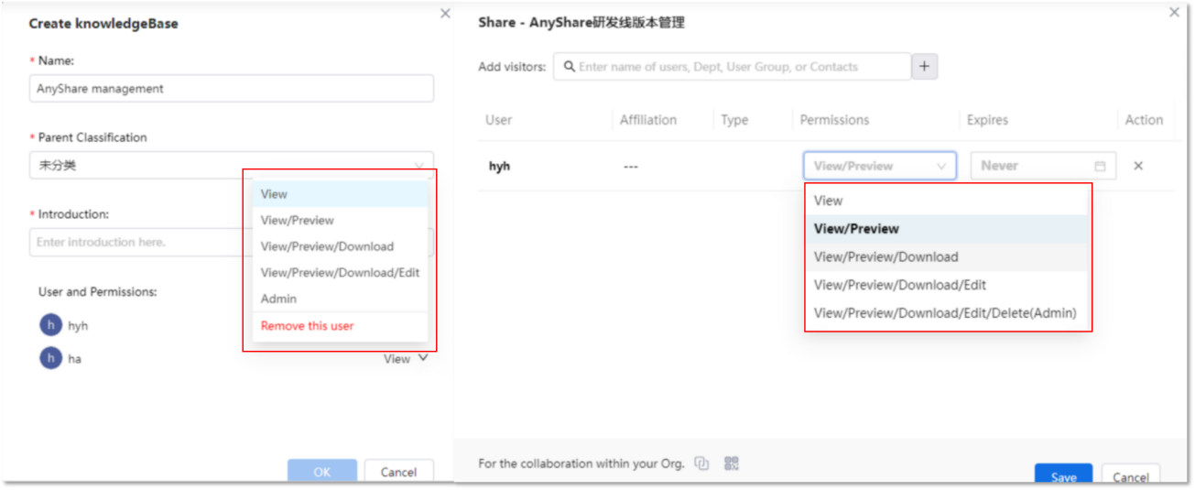Close the Create knowledgeBase dialog

445,13
